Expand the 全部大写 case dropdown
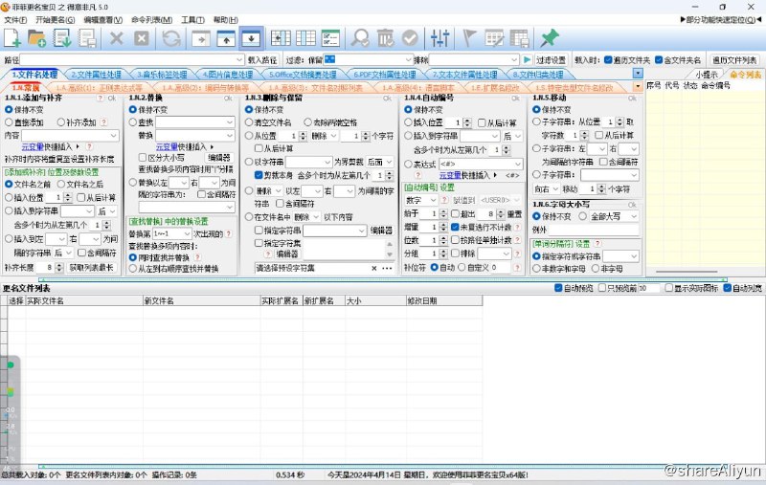Viewport: 766px width, 485px height. [x=633, y=216]
